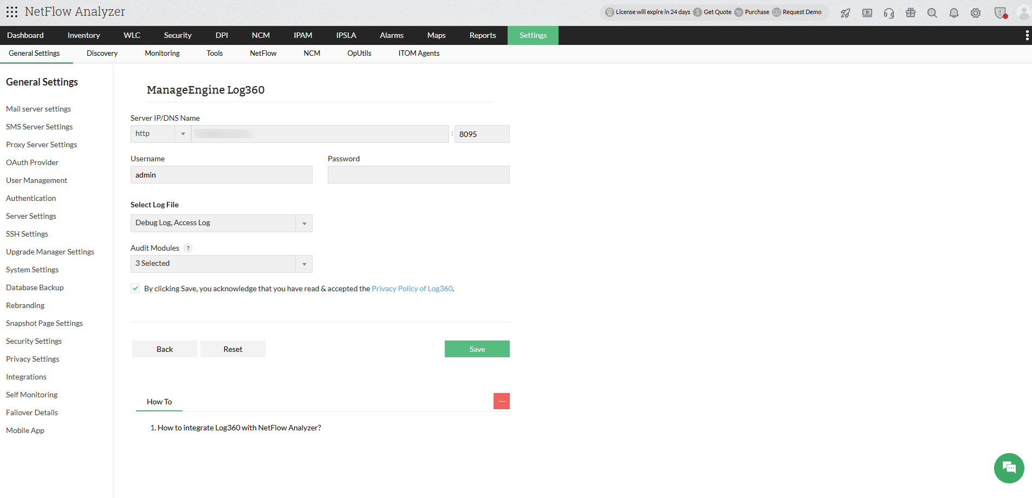Open the main NCM tab
The width and height of the screenshot is (1032, 498).
(x=261, y=35)
